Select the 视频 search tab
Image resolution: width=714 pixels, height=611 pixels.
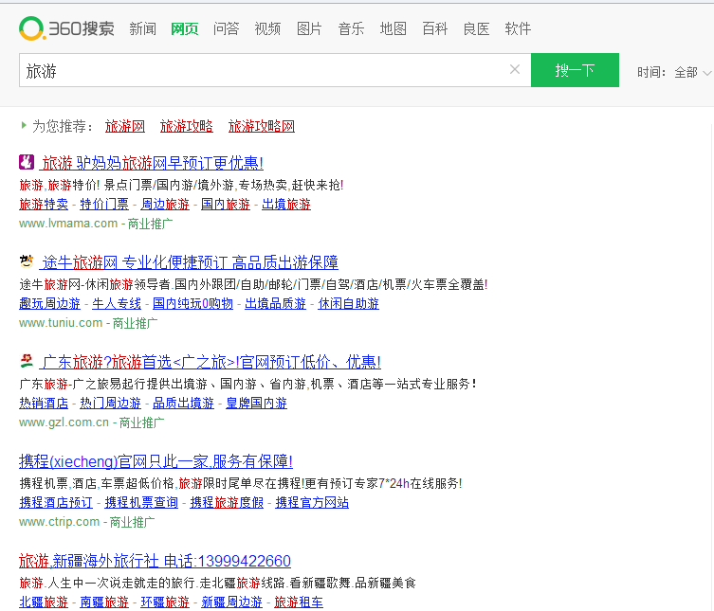pos(267,28)
